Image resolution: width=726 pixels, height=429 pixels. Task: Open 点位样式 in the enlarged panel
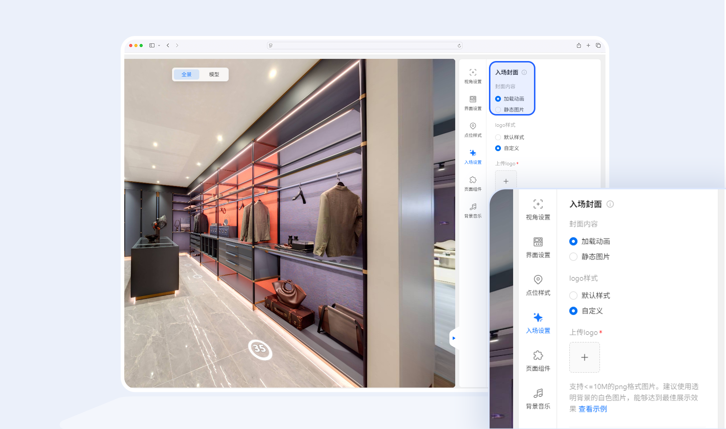click(x=538, y=286)
